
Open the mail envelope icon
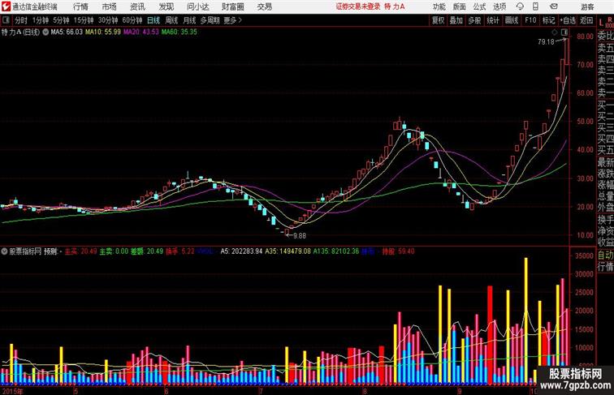click(554, 6)
